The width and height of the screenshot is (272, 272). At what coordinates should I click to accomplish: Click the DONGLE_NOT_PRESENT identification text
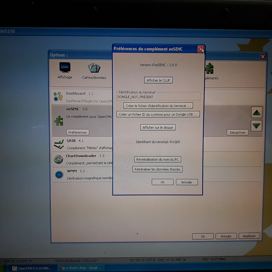pyautogui.click(x=135, y=97)
